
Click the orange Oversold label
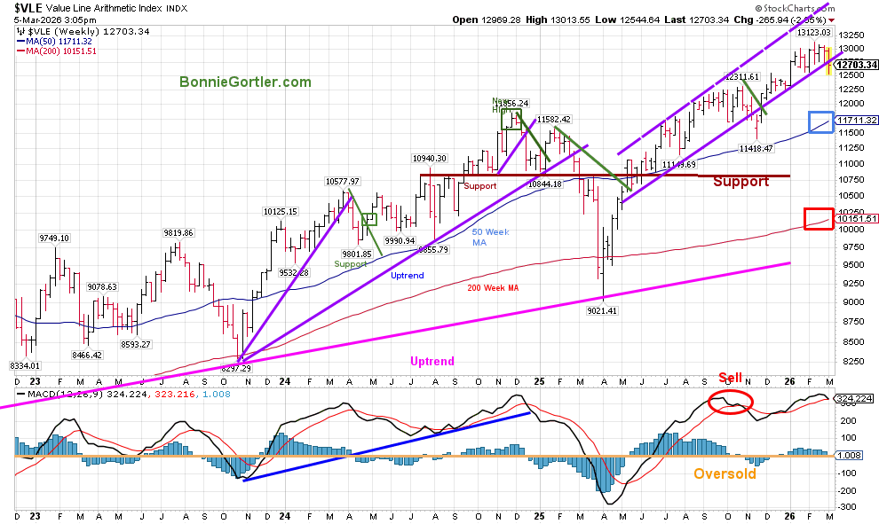(725, 474)
